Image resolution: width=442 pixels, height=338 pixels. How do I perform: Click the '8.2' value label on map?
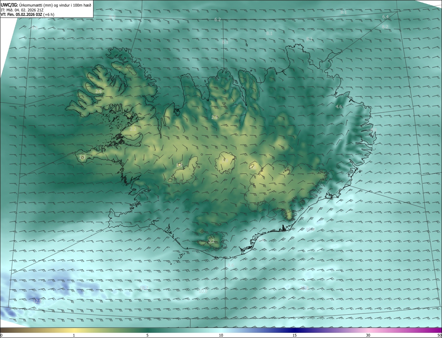[385, 27]
